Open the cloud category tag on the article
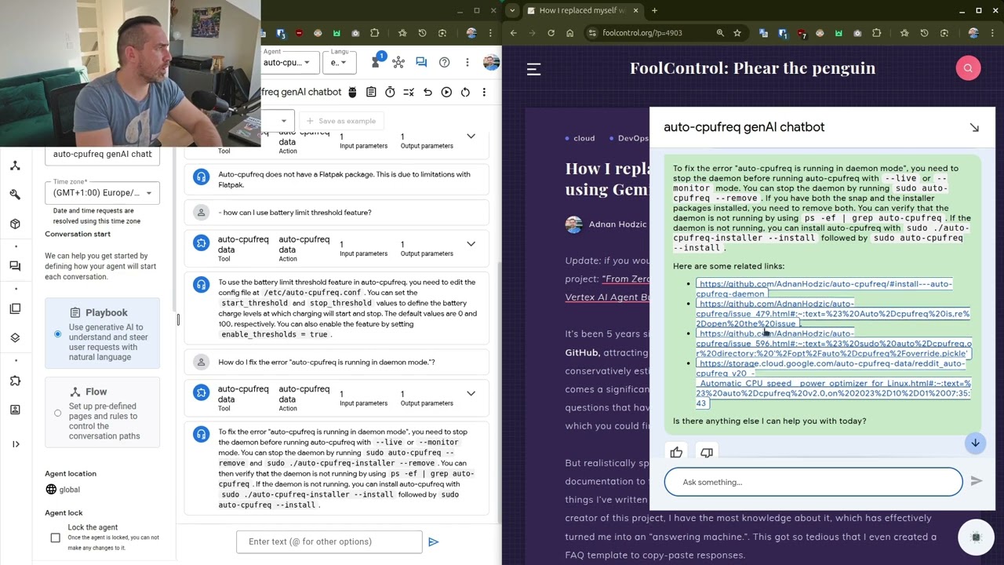Screen dimensions: 1004x565 [x=584, y=138]
